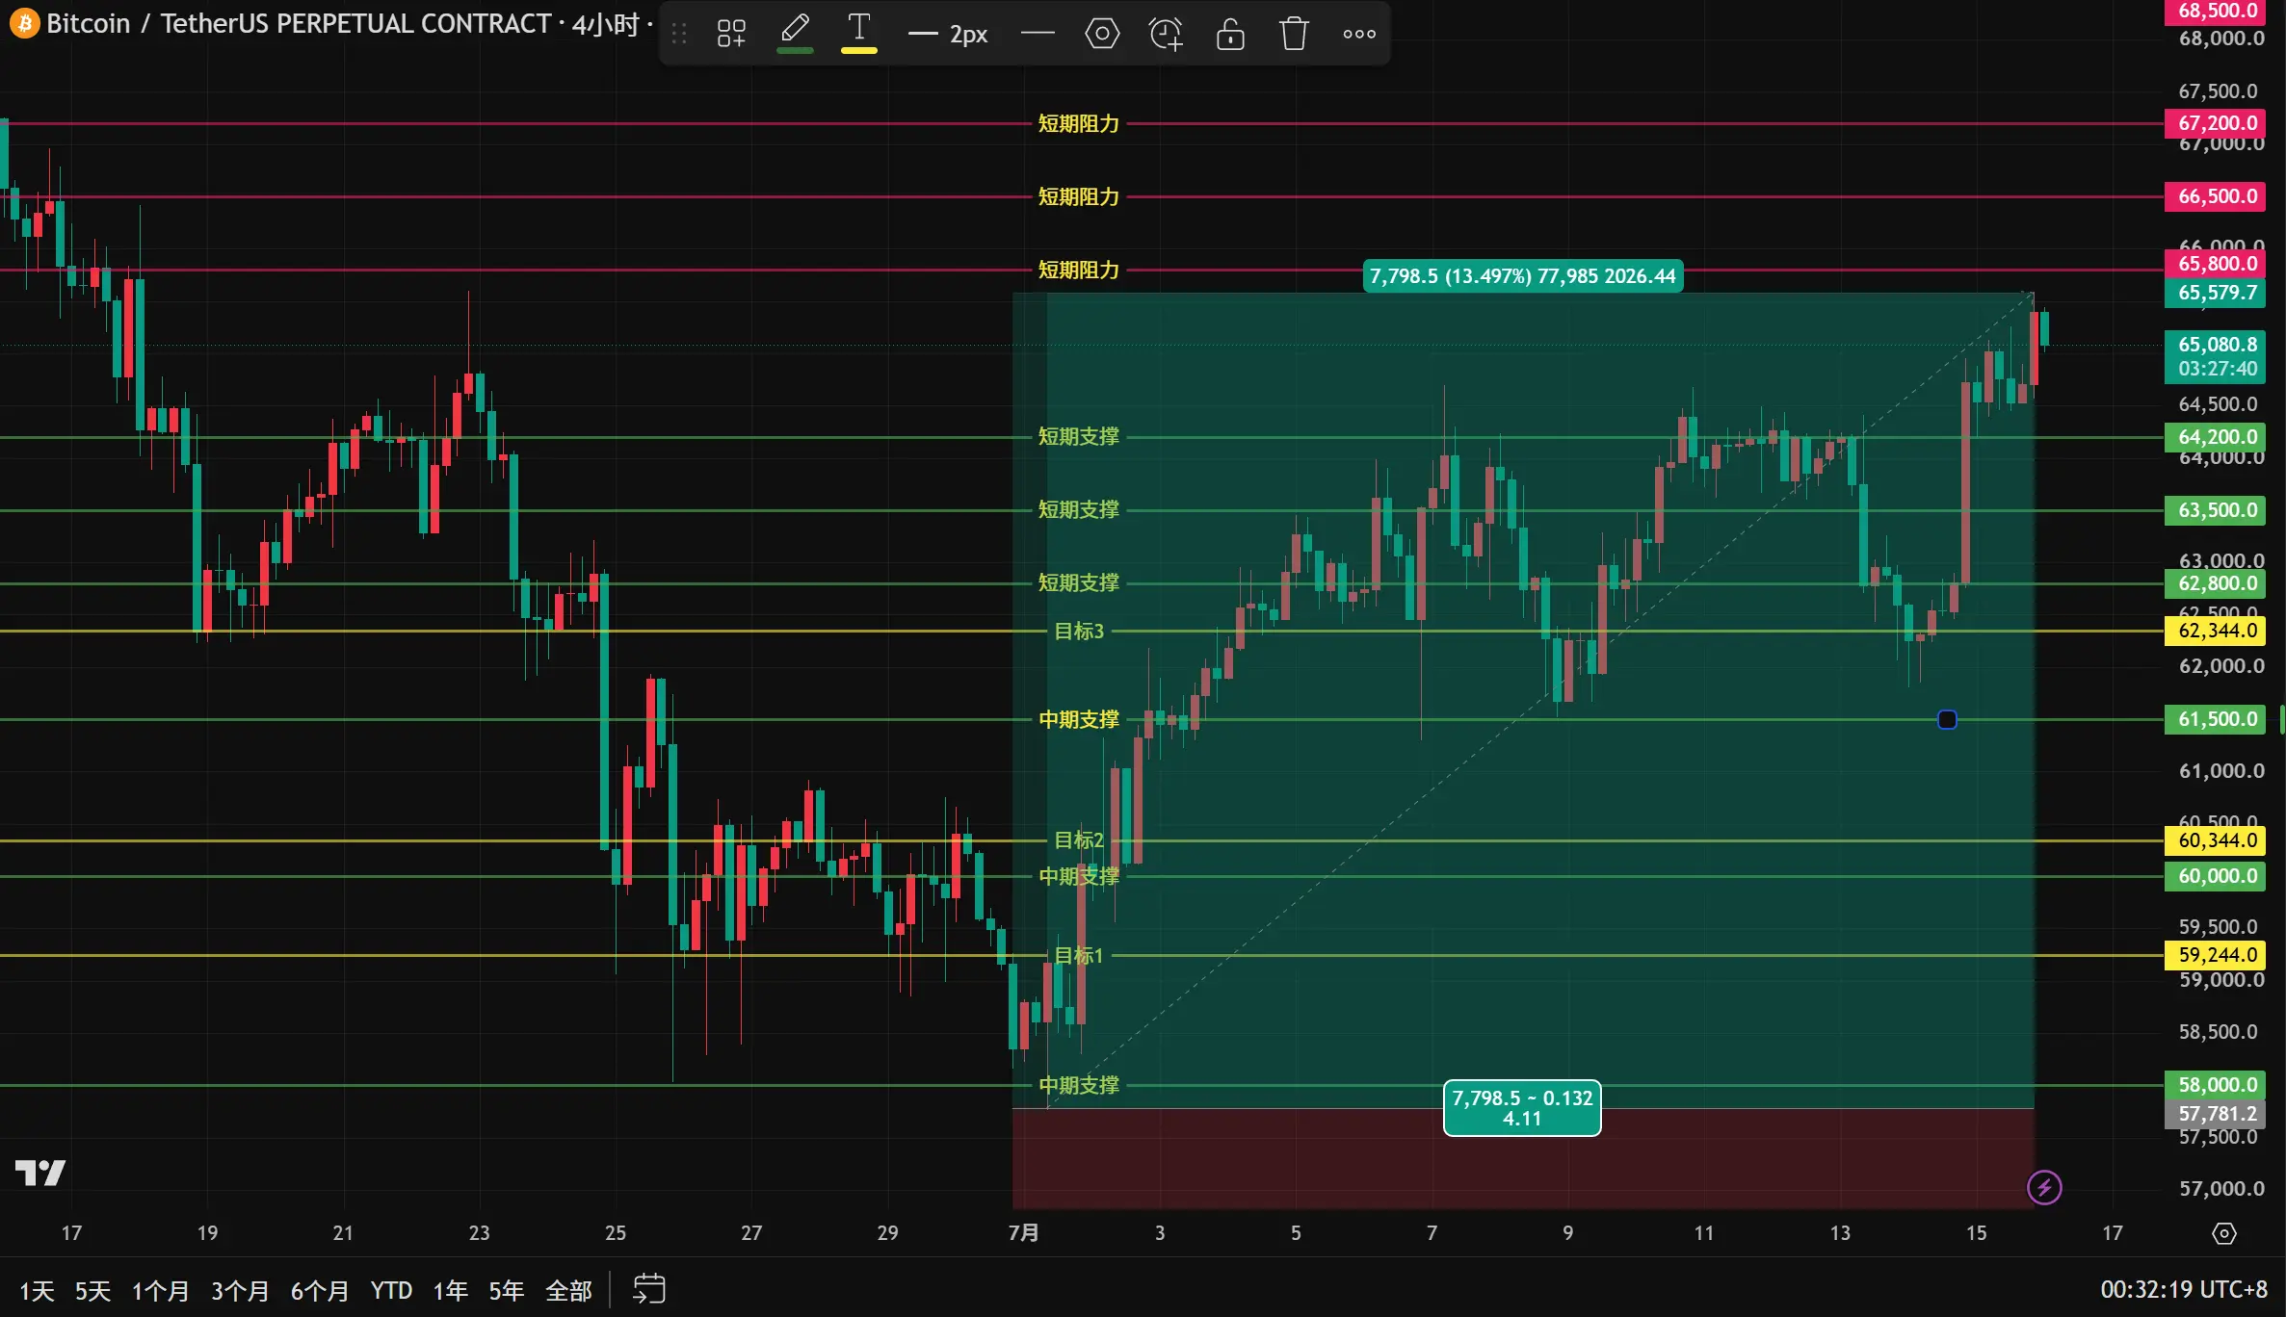Grab the floating toolbar drag handle

tap(679, 35)
